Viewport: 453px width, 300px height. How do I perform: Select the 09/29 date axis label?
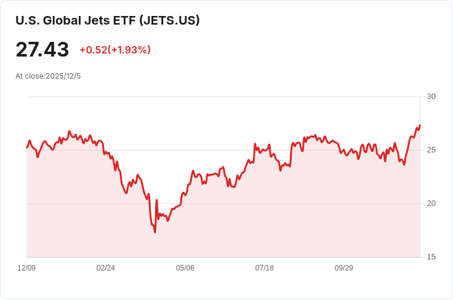[344, 267]
